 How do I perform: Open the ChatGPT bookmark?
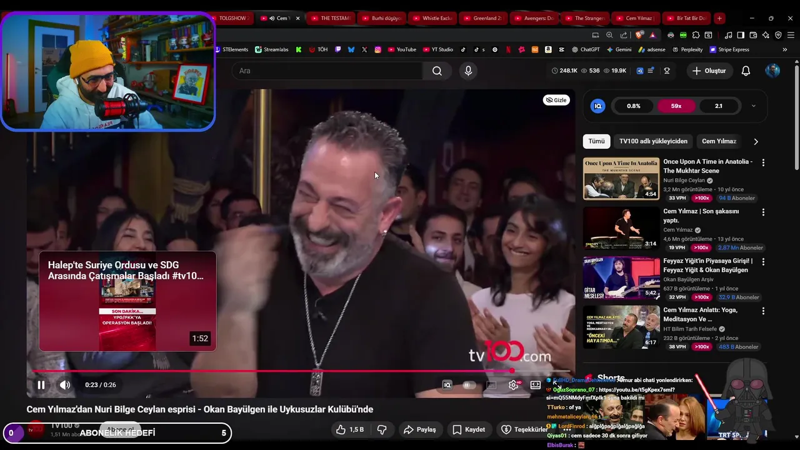(x=586, y=49)
